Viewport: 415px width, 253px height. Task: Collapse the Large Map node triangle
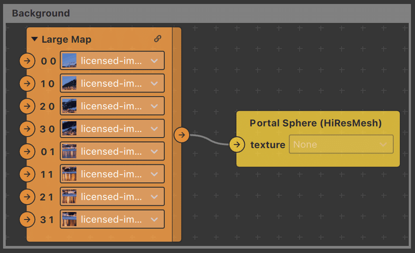pos(34,39)
